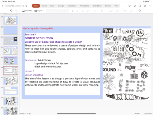Select highlighted slide 24 thumbnail
Image resolution: width=153 pixels, height=115 pixels.
click(10, 71)
